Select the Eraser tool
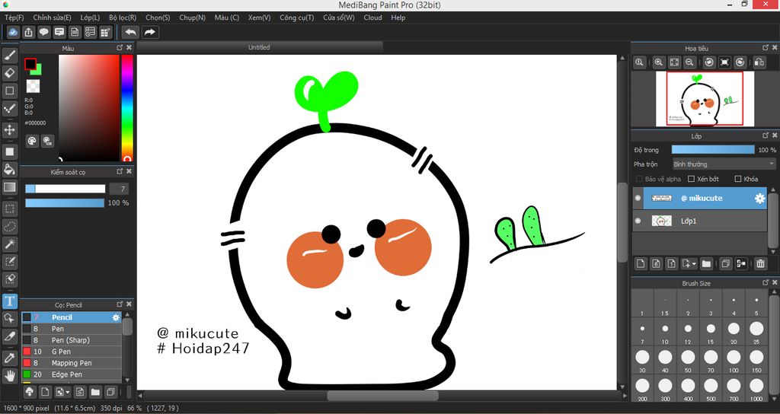This screenshot has height=414, width=780. pyautogui.click(x=10, y=73)
